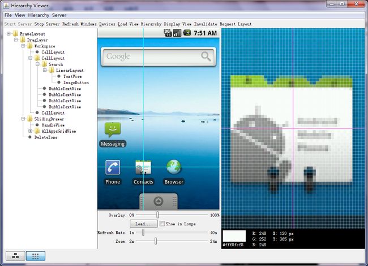Click Stop Server in the toolbar

point(47,24)
